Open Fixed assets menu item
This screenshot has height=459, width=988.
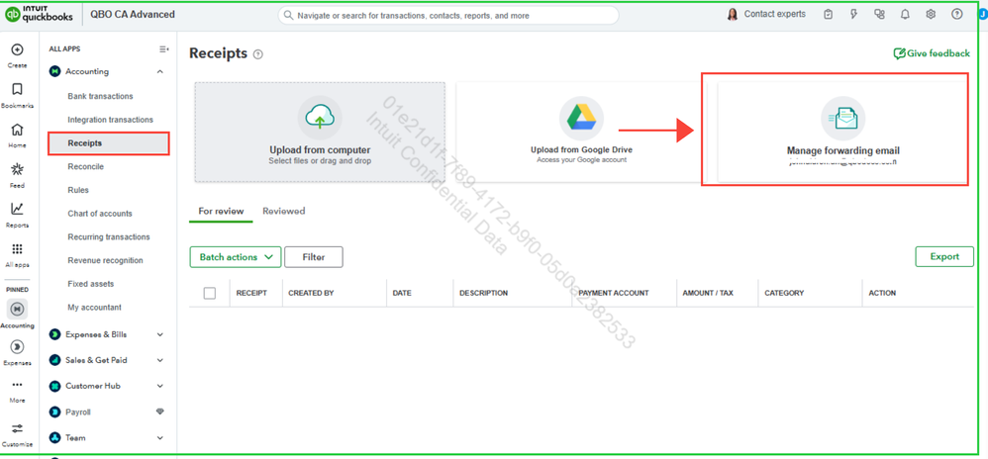pos(91,284)
